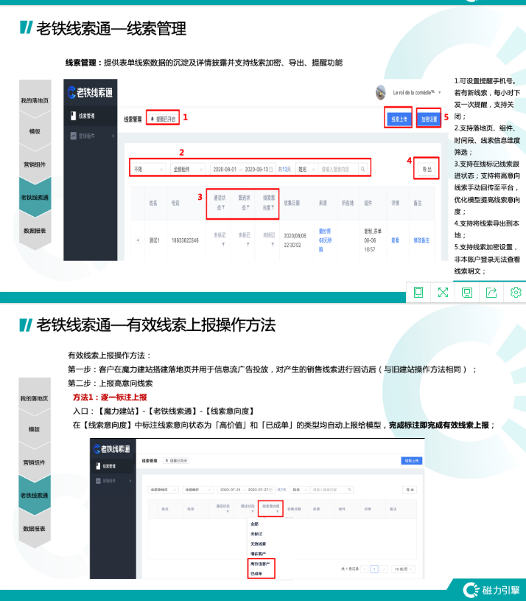The width and height of the screenshot is (526, 601).
Task: Click page number 1 in the pagination
Action: click(x=374, y=569)
